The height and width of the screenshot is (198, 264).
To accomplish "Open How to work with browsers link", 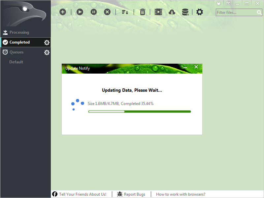I will [181, 194].
